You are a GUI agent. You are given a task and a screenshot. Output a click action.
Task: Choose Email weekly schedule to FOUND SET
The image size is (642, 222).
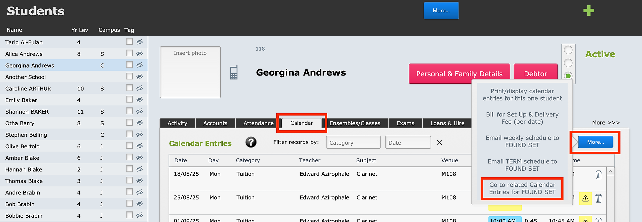tap(522, 141)
